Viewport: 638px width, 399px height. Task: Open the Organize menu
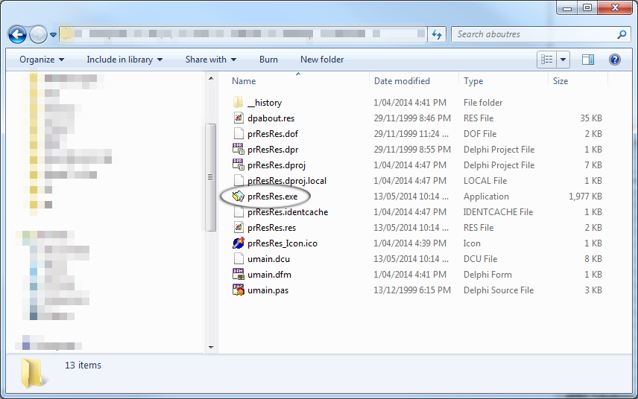pos(42,60)
